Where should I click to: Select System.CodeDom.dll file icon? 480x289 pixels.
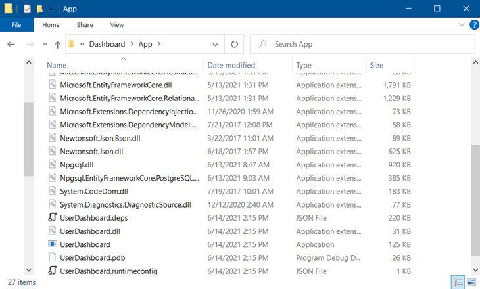click(53, 191)
